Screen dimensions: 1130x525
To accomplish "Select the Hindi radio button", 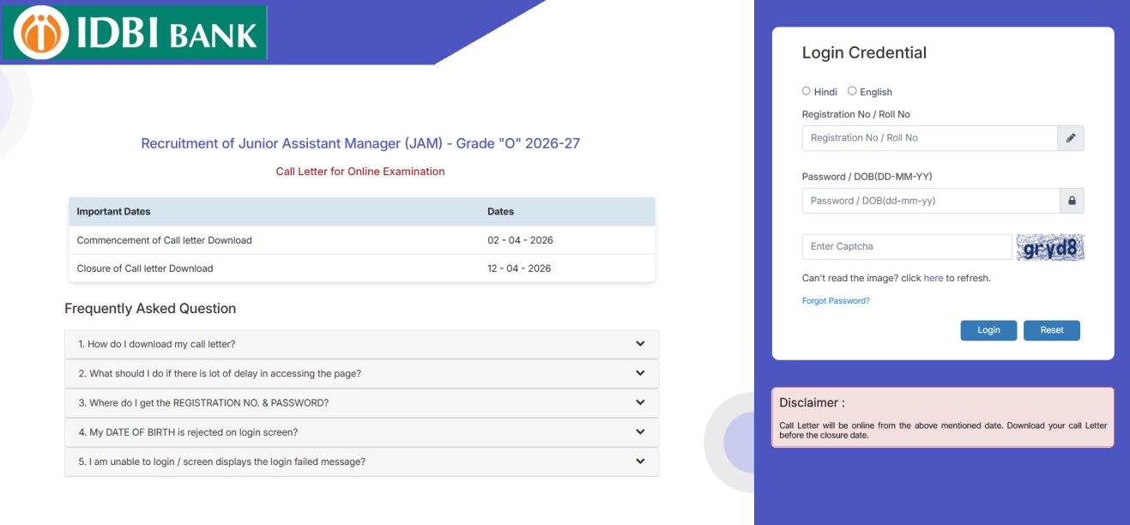I will point(807,90).
